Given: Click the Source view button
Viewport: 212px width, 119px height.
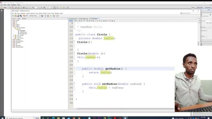Looking at the screenshot, I should click(x=71, y=21).
